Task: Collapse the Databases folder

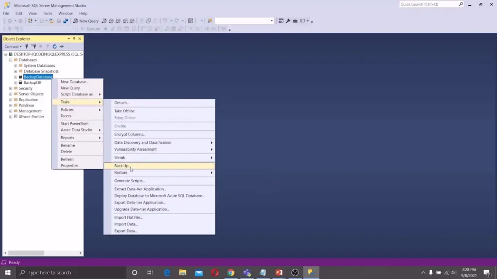Action: (11, 60)
